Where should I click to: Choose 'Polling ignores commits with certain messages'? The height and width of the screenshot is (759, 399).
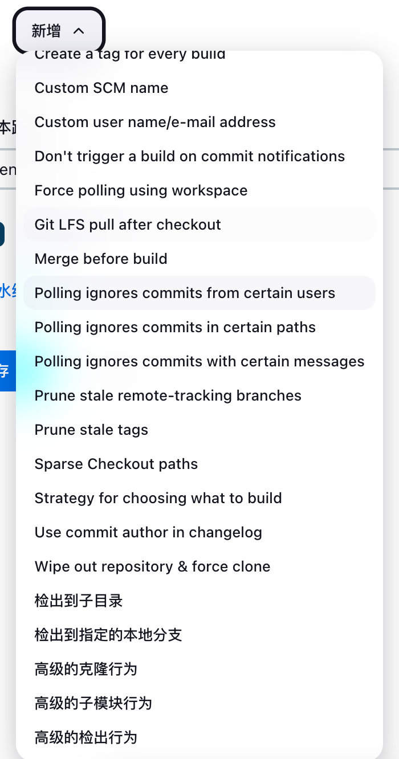[x=199, y=361]
